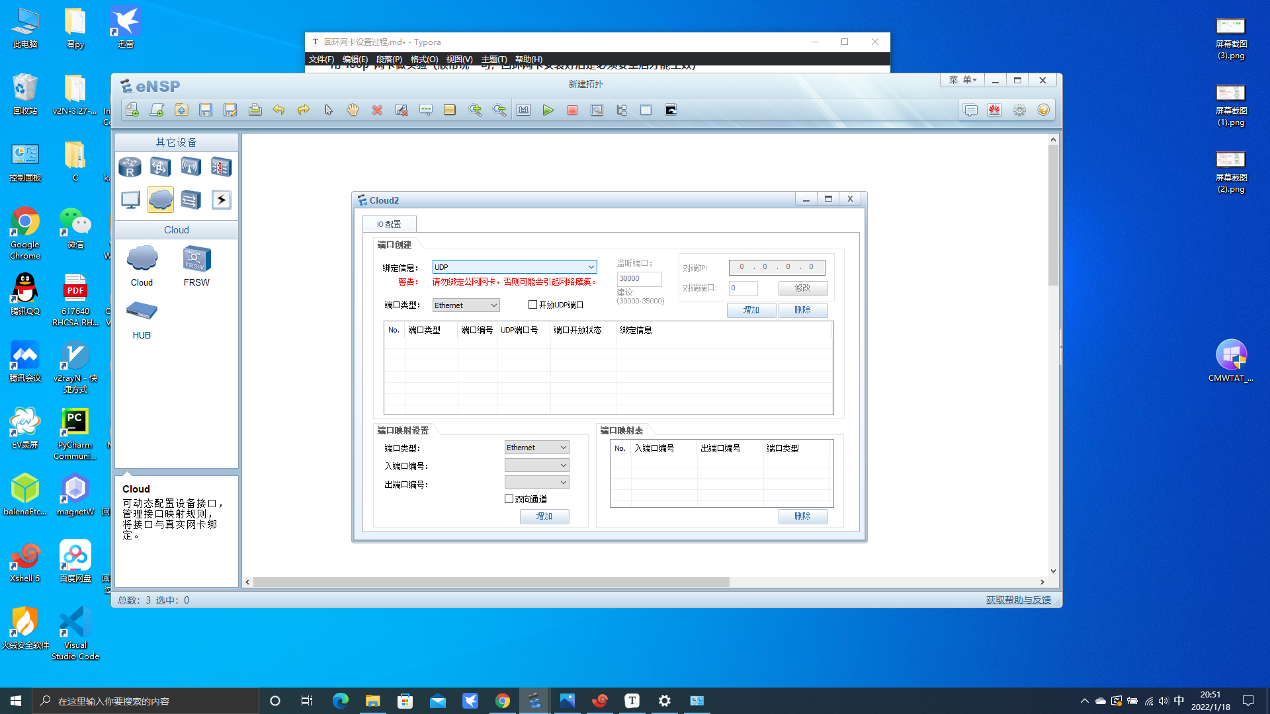Screen dimensions: 1270x714
Task: Pick the HUB device from list
Action: point(142,320)
